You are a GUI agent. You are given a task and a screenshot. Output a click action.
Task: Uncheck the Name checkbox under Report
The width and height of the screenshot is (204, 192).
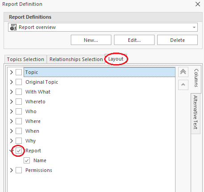click(27, 160)
